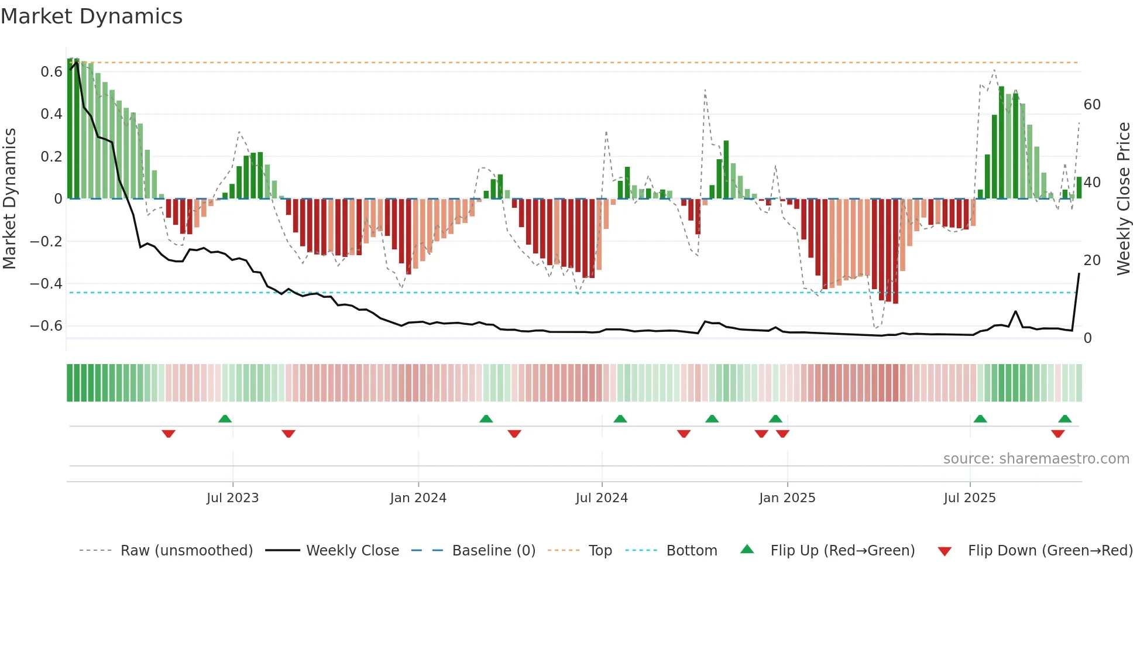Click the flip-up marker before Jul 2023

(x=225, y=418)
